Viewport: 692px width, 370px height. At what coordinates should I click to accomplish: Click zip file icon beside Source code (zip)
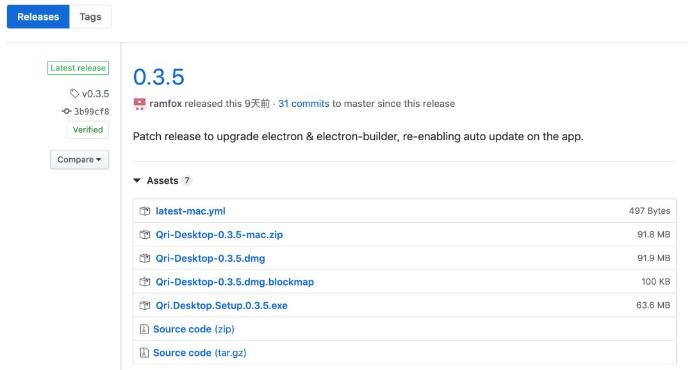click(x=144, y=329)
